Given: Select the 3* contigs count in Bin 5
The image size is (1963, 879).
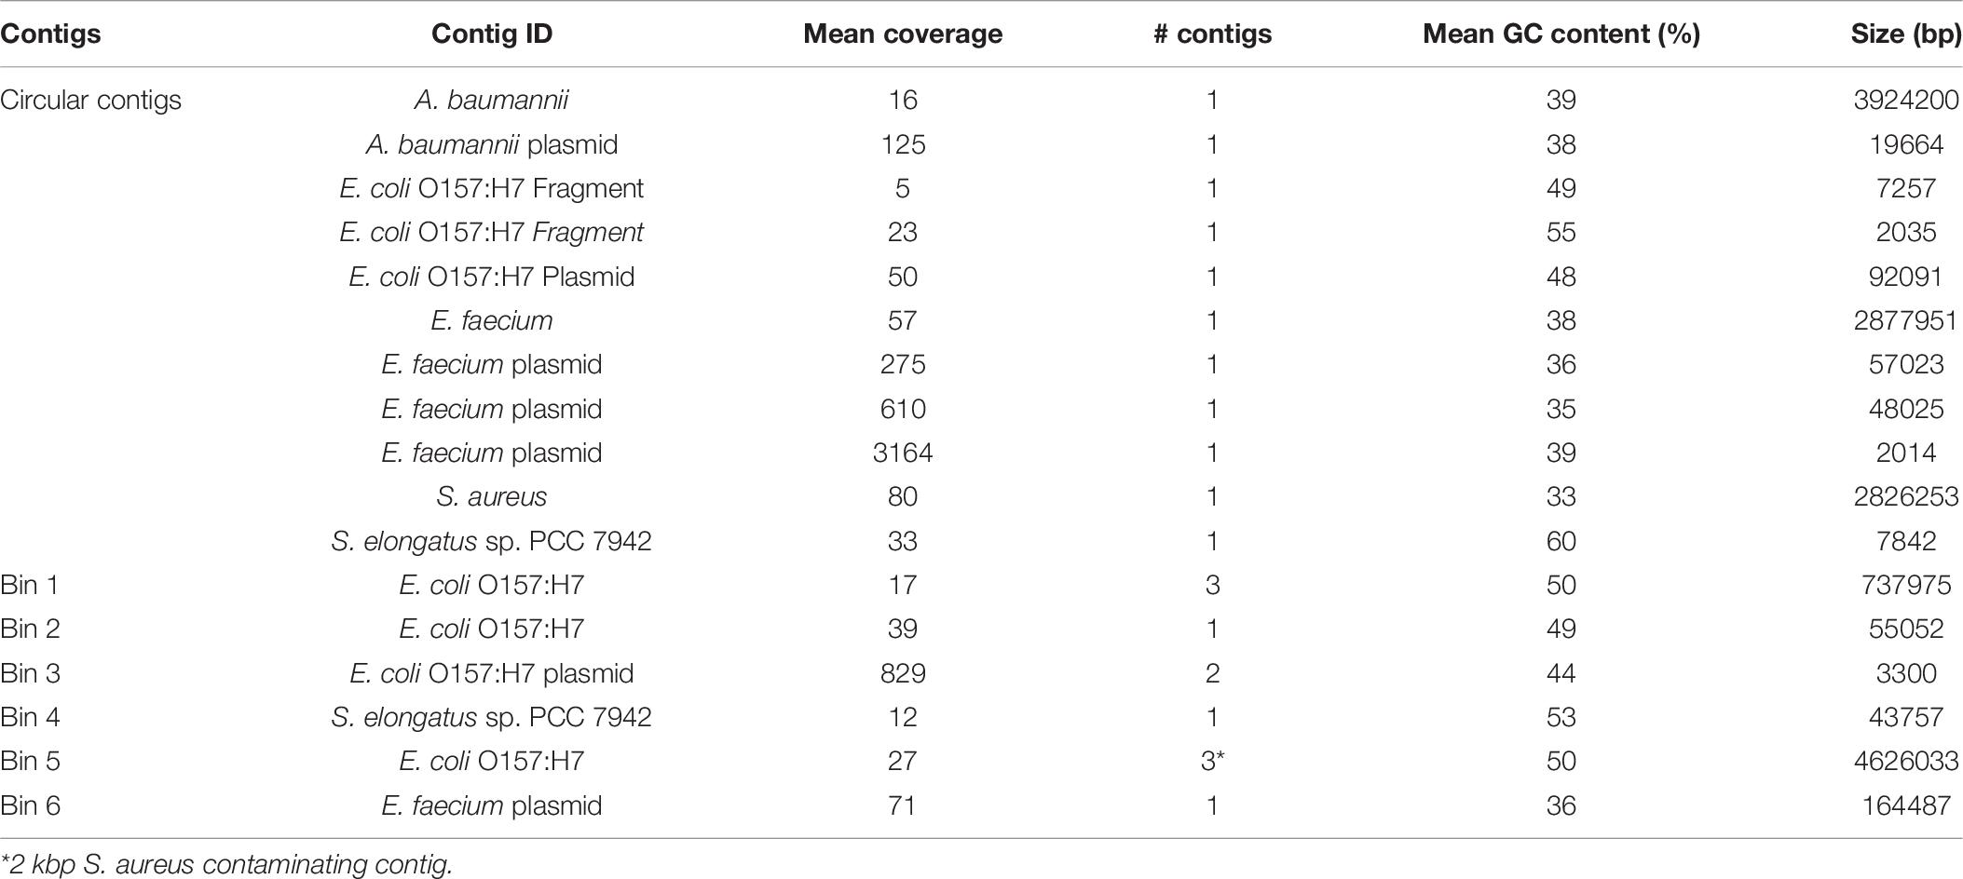Looking at the screenshot, I should (1212, 761).
